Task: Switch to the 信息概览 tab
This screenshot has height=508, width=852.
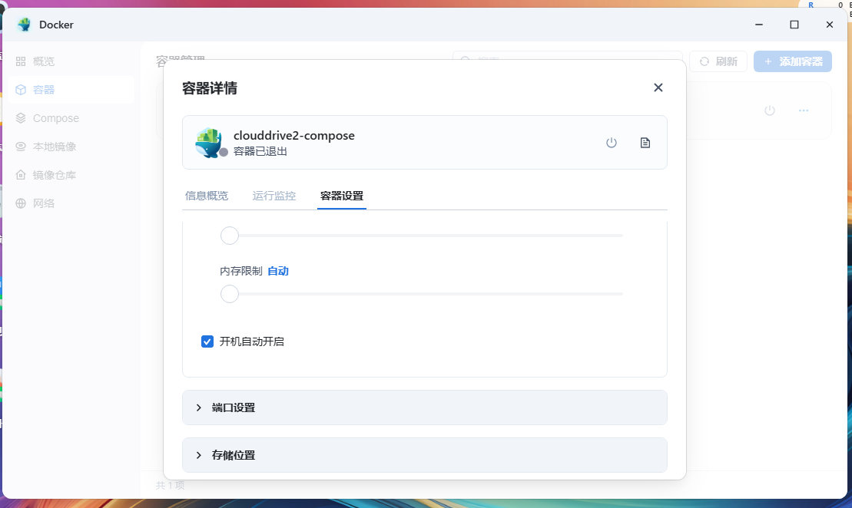Action: coord(207,196)
